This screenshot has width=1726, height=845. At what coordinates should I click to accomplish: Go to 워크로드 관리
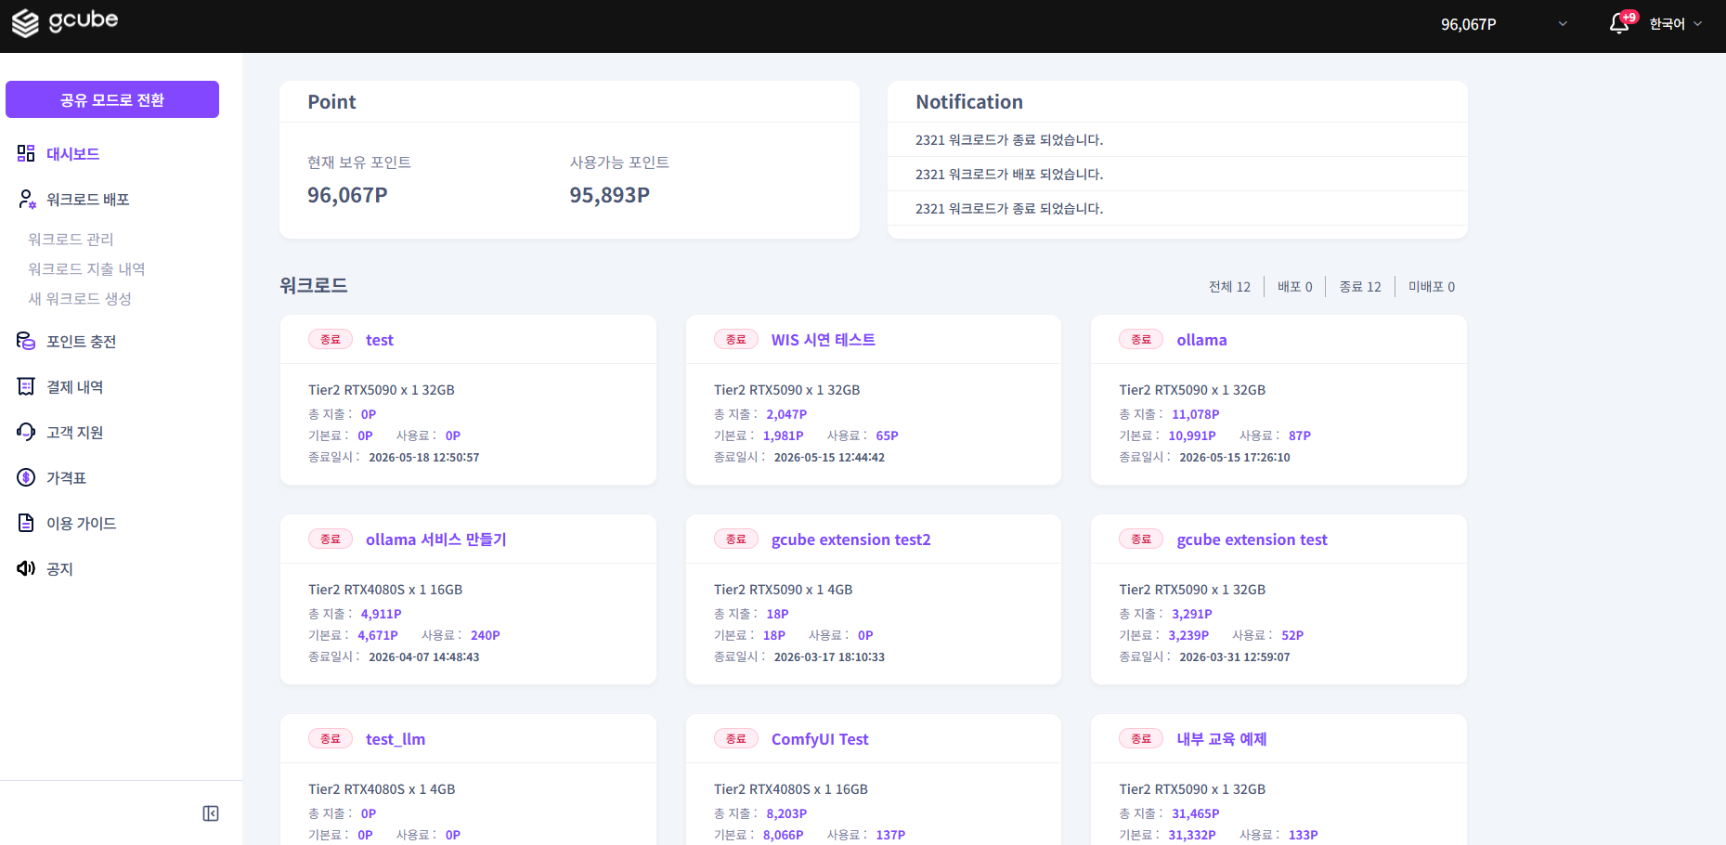[71, 239]
